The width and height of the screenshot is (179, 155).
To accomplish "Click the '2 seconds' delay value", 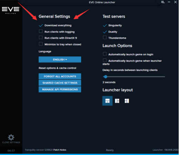I will (109, 82).
